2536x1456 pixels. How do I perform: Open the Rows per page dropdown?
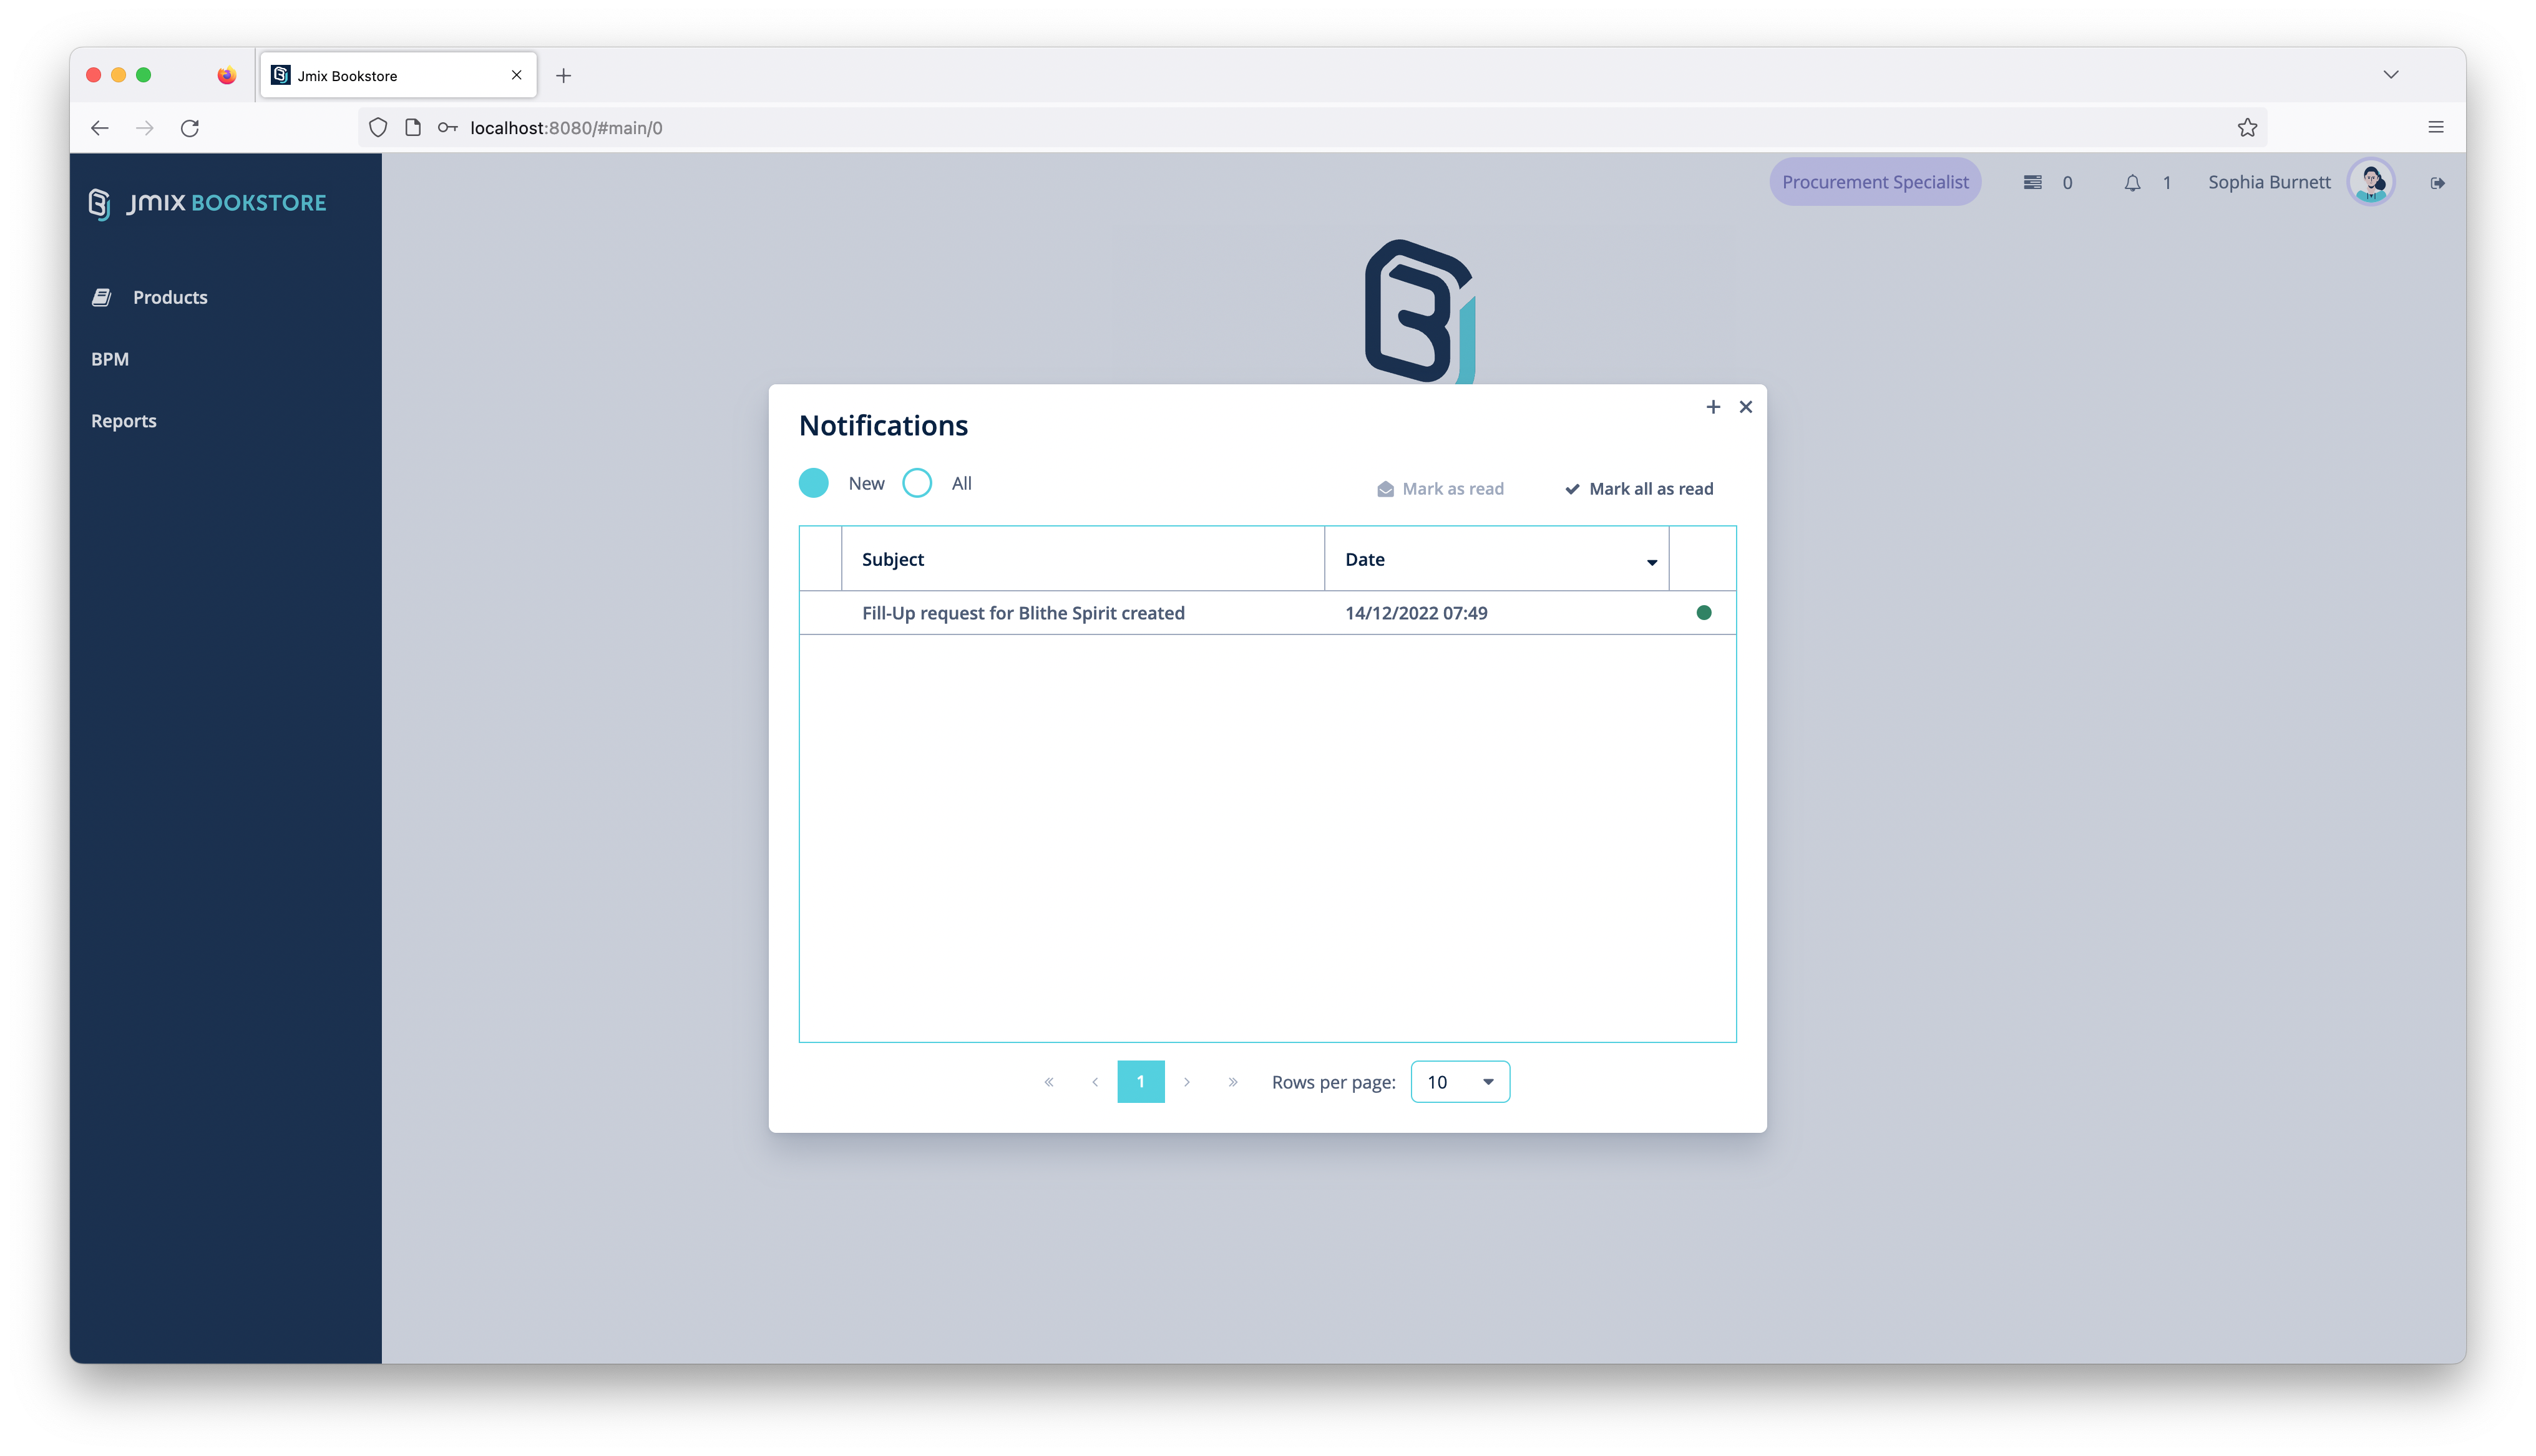coord(1460,1082)
